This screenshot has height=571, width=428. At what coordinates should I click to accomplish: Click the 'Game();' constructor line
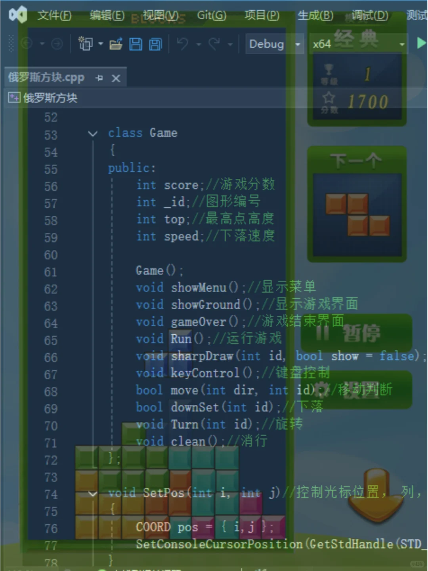click(159, 270)
